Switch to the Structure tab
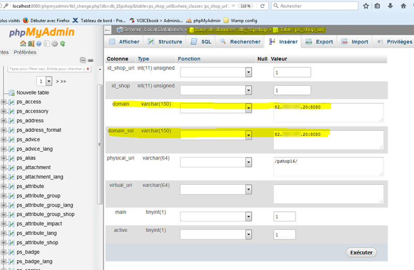The image size is (414, 270). 165,42
